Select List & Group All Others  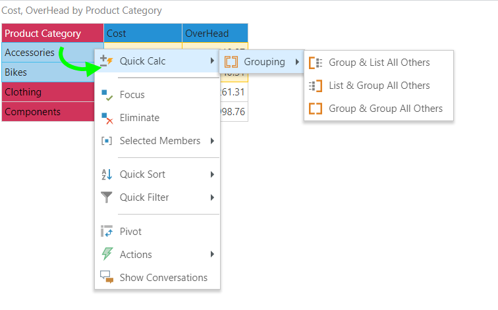coord(379,86)
